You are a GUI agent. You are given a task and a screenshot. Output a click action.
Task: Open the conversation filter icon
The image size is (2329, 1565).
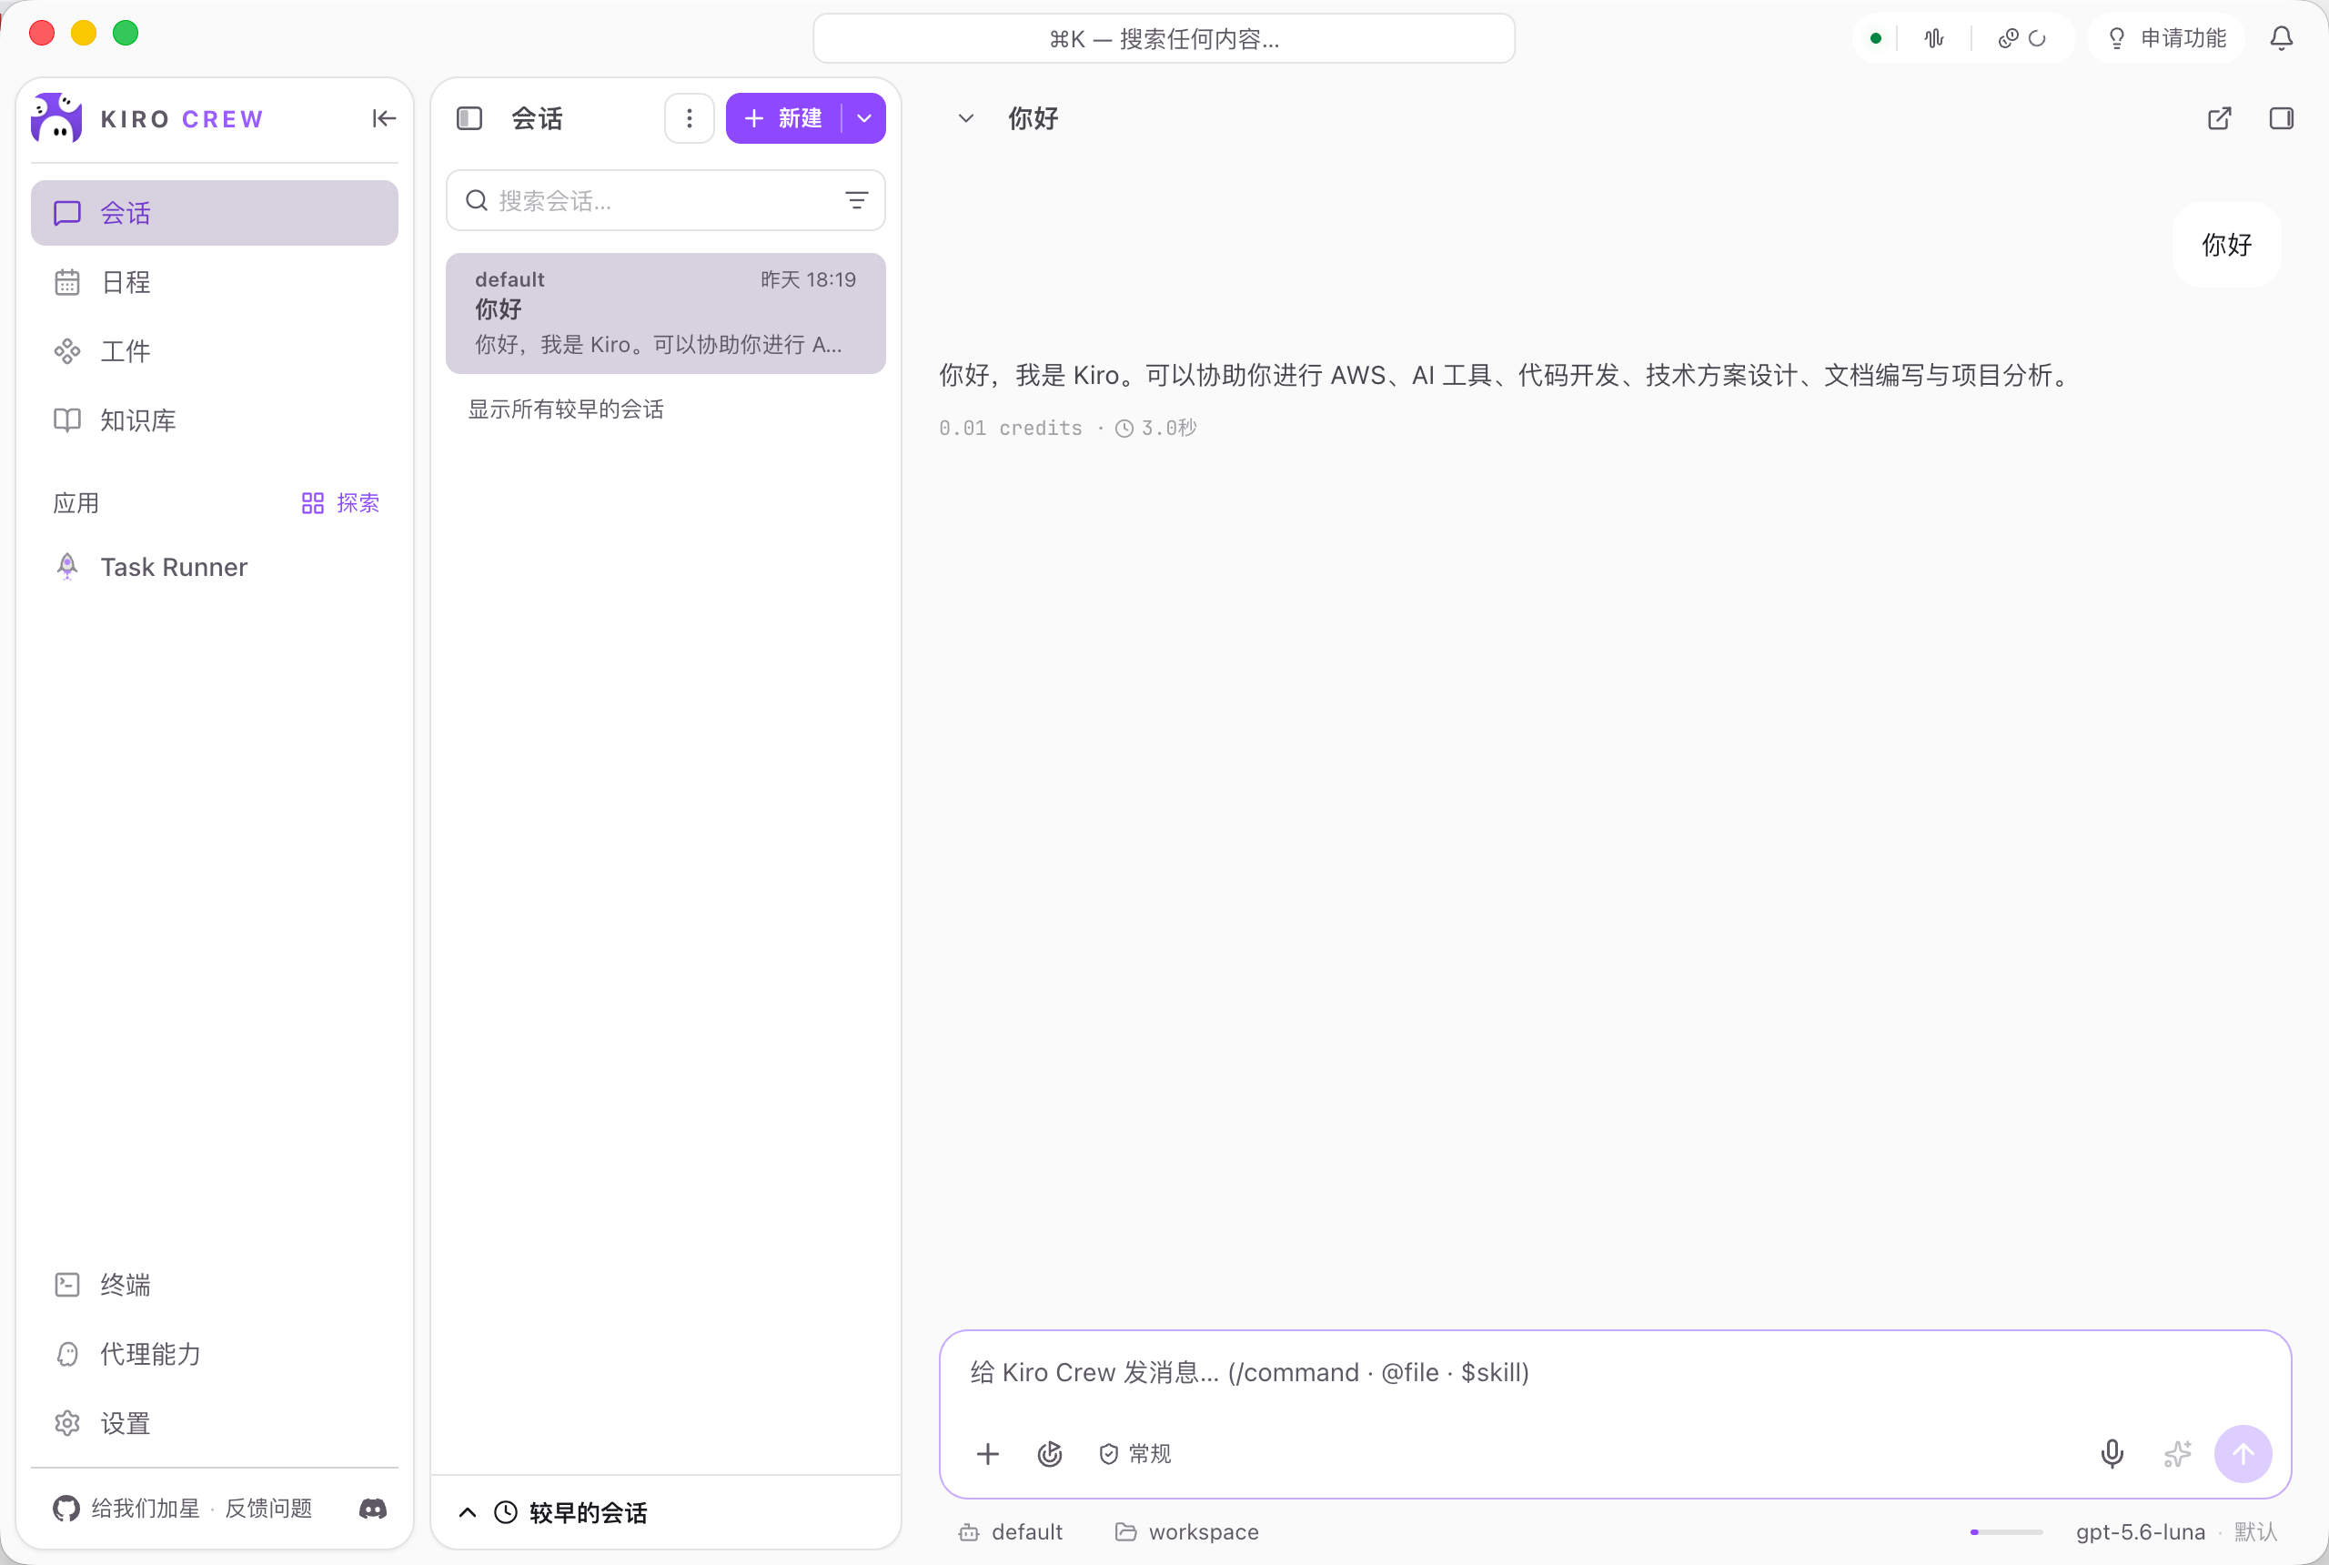tap(856, 200)
